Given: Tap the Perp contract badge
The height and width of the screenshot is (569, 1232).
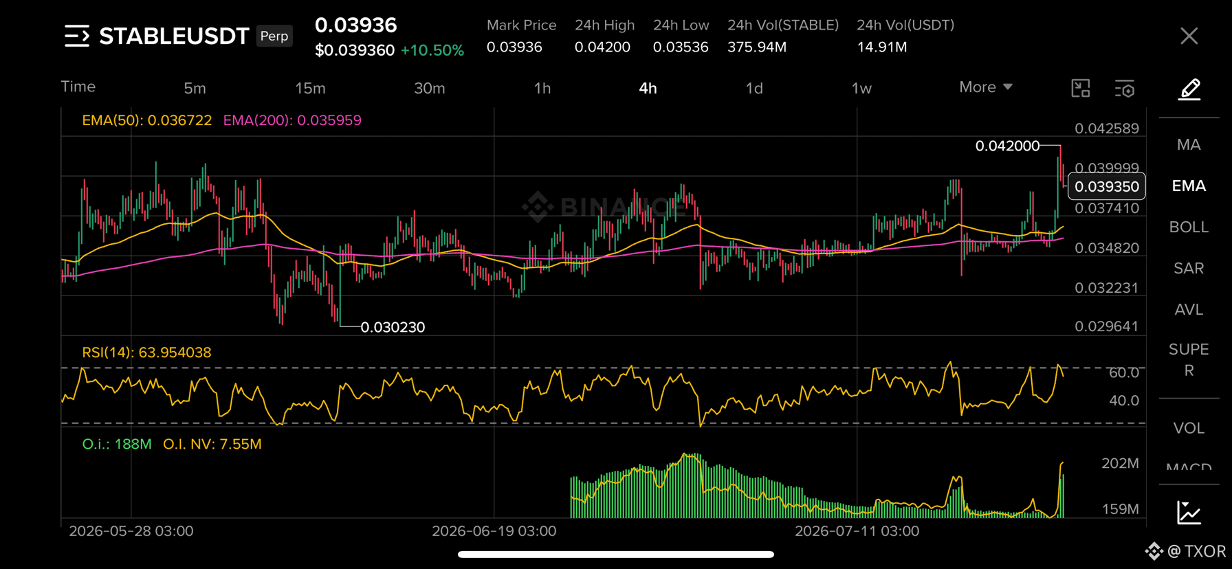Looking at the screenshot, I should point(274,36).
